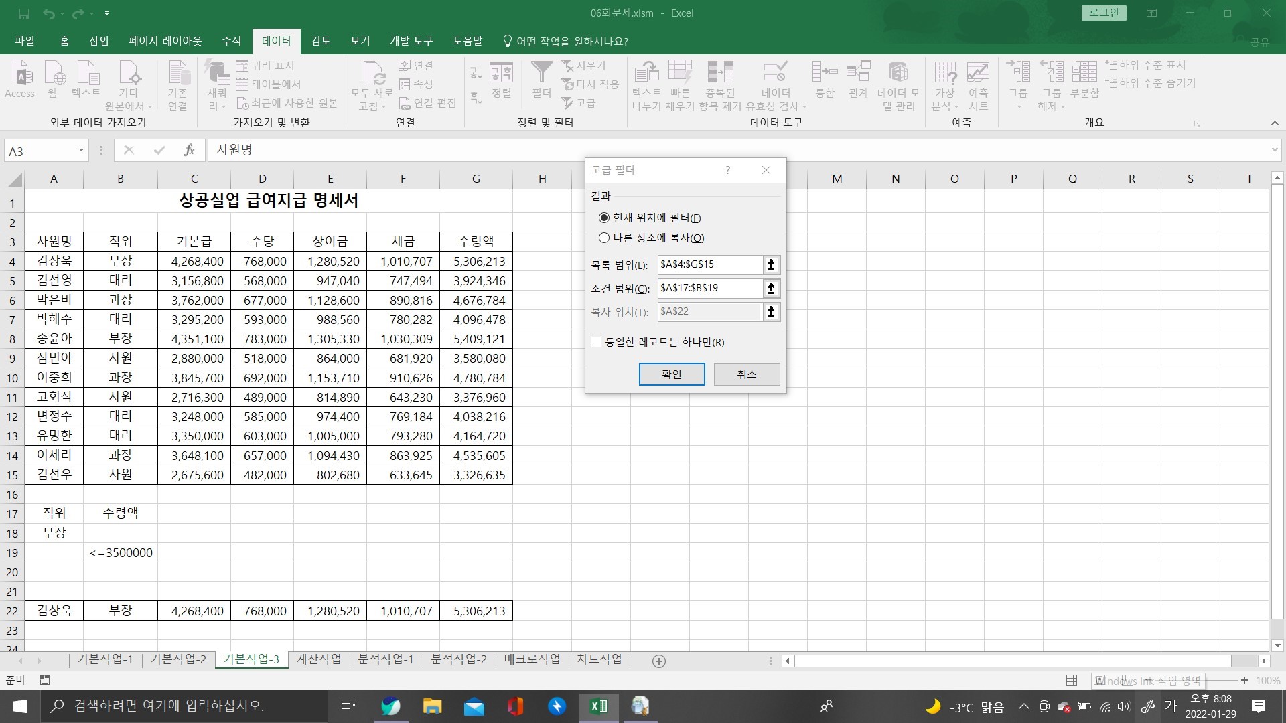Select 'Filter in current location' radio option
The height and width of the screenshot is (723, 1286).
(x=605, y=218)
